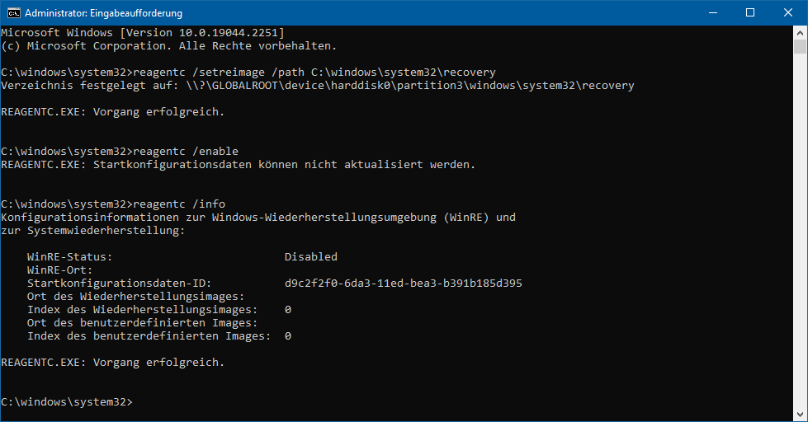Click the "Index des Wiederherstellungsimages" label
Image resolution: width=808 pixels, height=422 pixels.
point(142,310)
